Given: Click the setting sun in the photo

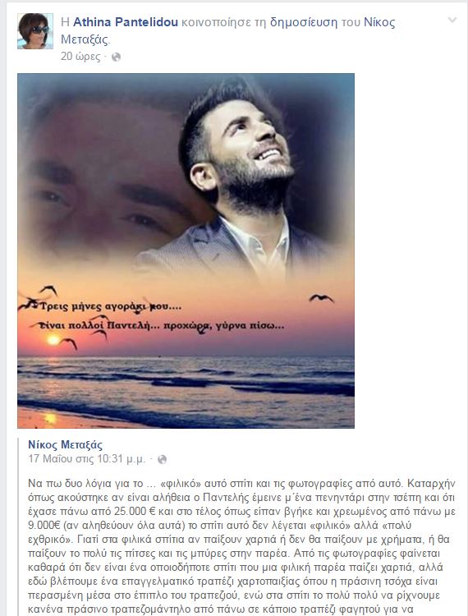Looking at the screenshot, I should point(53,339).
